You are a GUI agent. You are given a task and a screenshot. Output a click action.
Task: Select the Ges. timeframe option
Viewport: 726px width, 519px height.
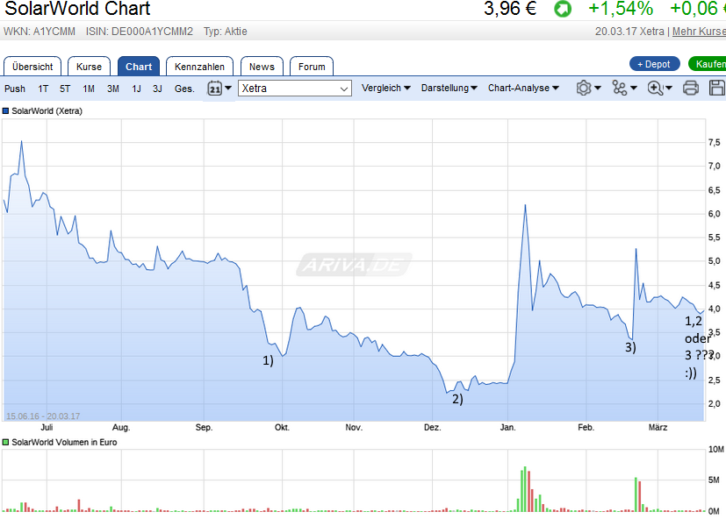point(184,88)
